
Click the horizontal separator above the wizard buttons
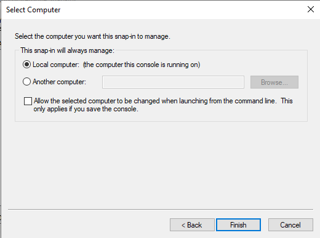(x=161, y=209)
